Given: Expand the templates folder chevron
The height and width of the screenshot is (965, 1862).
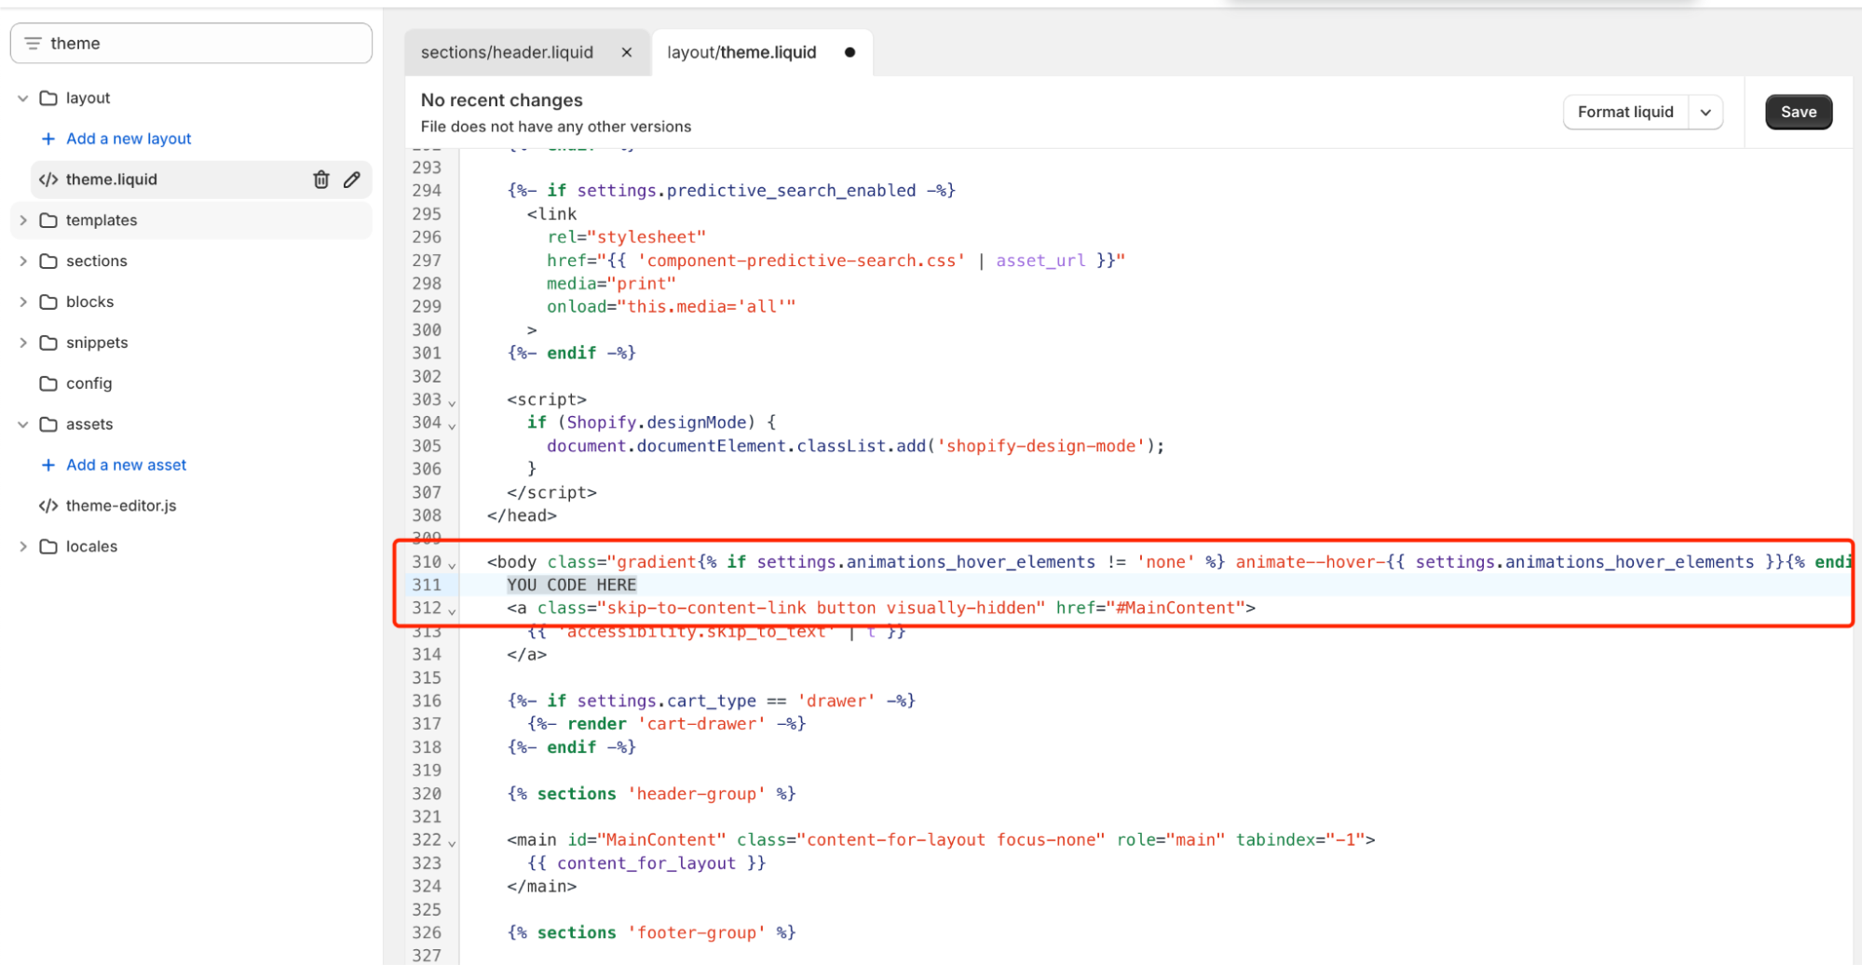Looking at the screenshot, I should (x=23, y=221).
